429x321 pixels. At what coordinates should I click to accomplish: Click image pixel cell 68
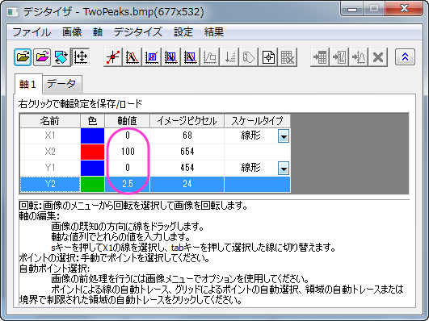coord(187,135)
